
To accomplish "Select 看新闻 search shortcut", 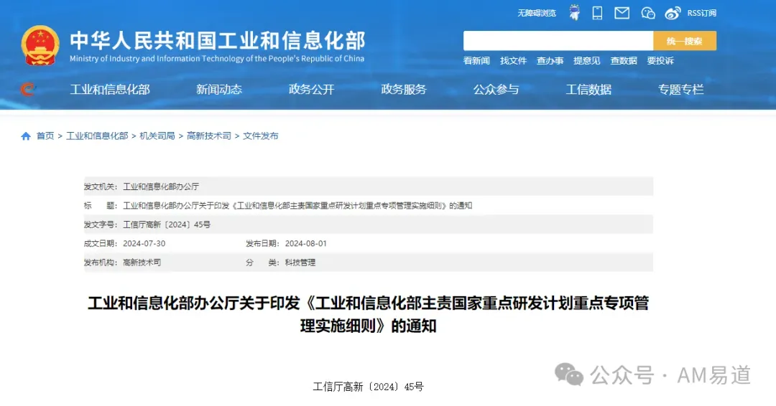I will coord(476,61).
